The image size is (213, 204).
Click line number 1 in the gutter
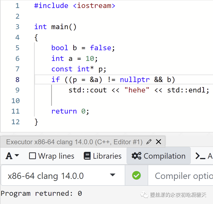[x=17, y=6]
